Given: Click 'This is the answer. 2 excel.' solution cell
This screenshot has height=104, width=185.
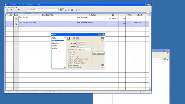Looking at the screenshot, I should [x=92, y=24].
